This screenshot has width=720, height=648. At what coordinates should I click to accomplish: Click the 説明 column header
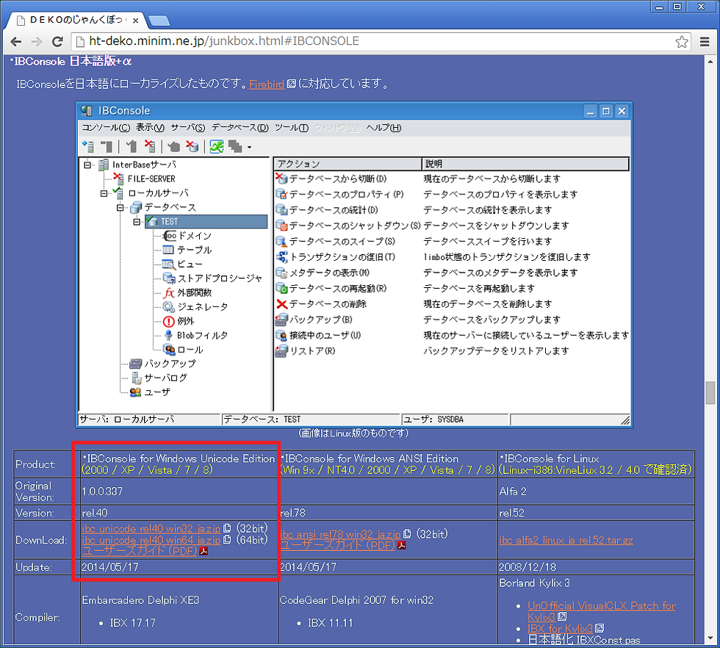tap(525, 164)
